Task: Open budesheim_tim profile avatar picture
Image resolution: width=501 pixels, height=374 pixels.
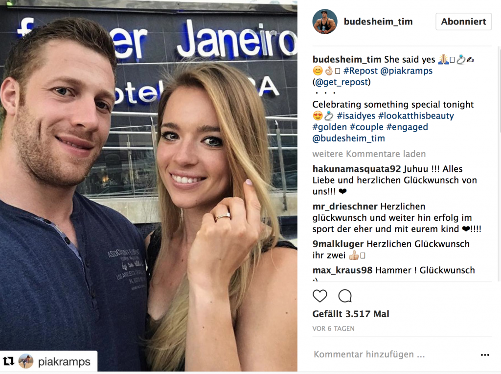Action: 325,22
